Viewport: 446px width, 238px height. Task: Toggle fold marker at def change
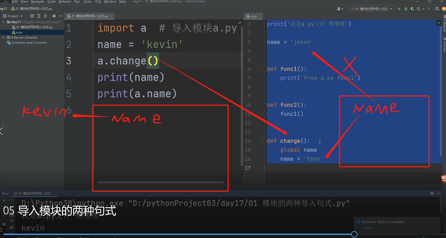tap(264, 141)
